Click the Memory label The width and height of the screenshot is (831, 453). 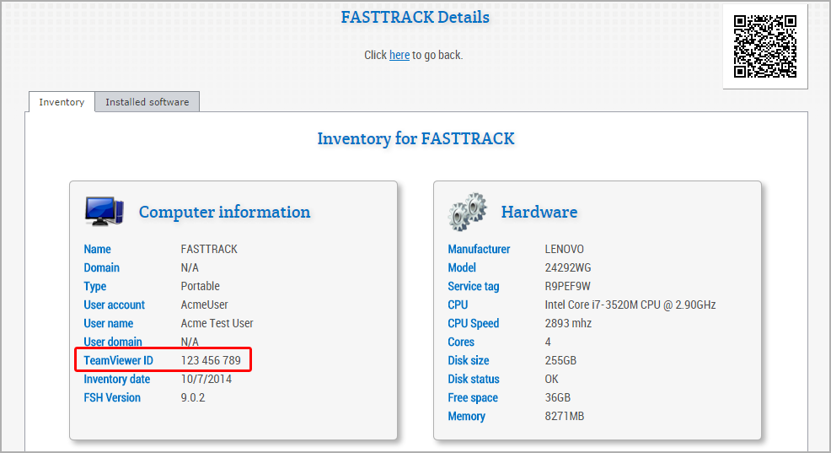[466, 417]
